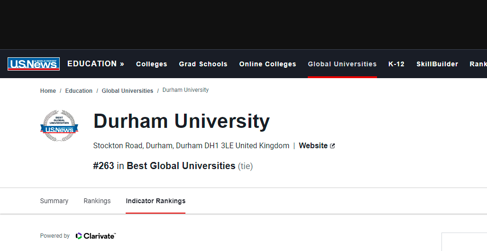Open the Best Global Universities ranking link
Viewport: 487px width, 251px height.
point(181,166)
